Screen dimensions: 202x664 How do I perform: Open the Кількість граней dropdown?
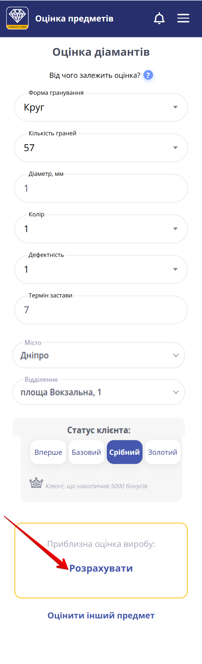(175, 148)
